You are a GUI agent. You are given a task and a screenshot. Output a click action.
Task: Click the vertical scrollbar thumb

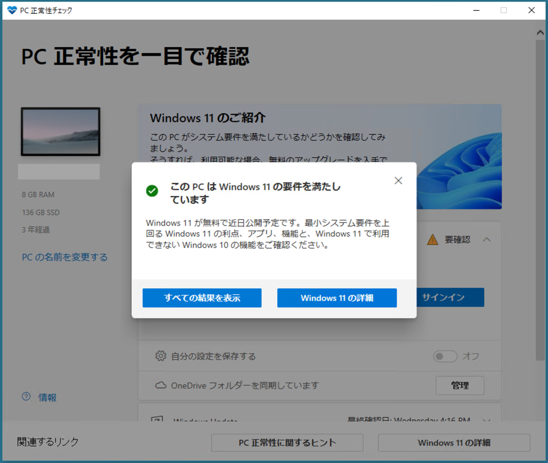[540, 200]
